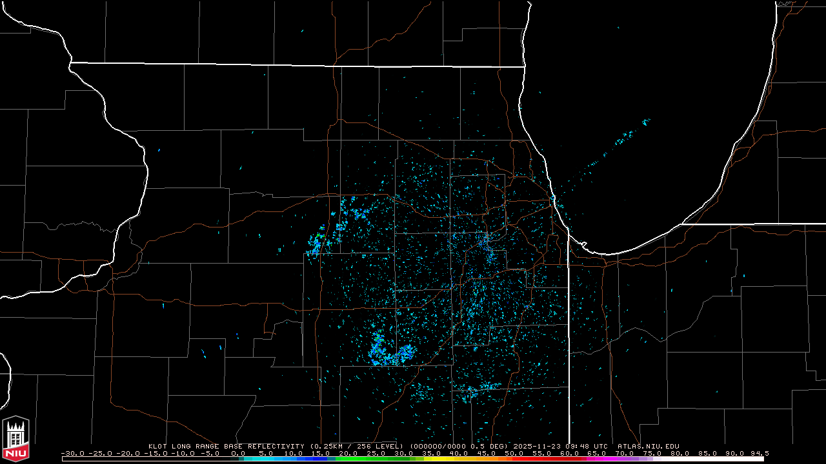Click the 75.0 scale label
This screenshot has height=464, width=826.
pyautogui.click(x=652, y=454)
